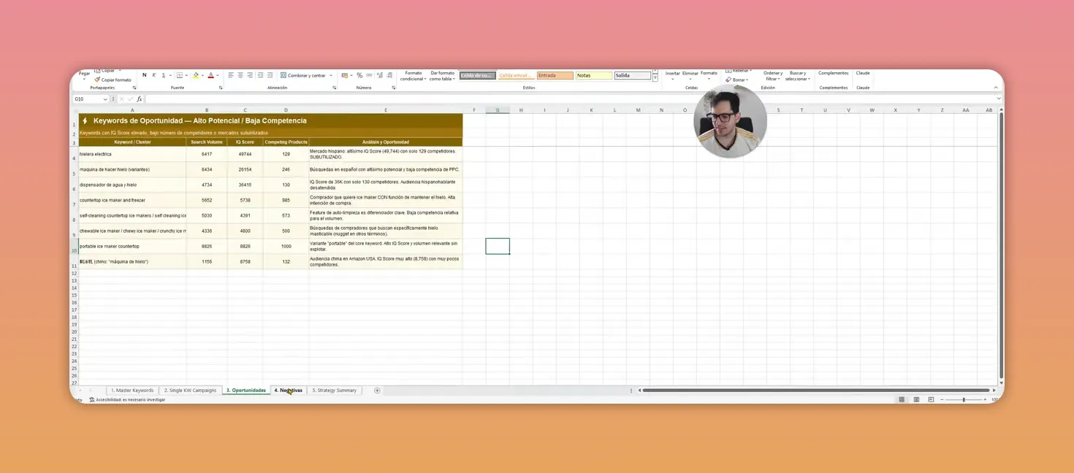The image size is (1074, 473).
Task: Open Complementos add-ins
Action: (x=834, y=73)
